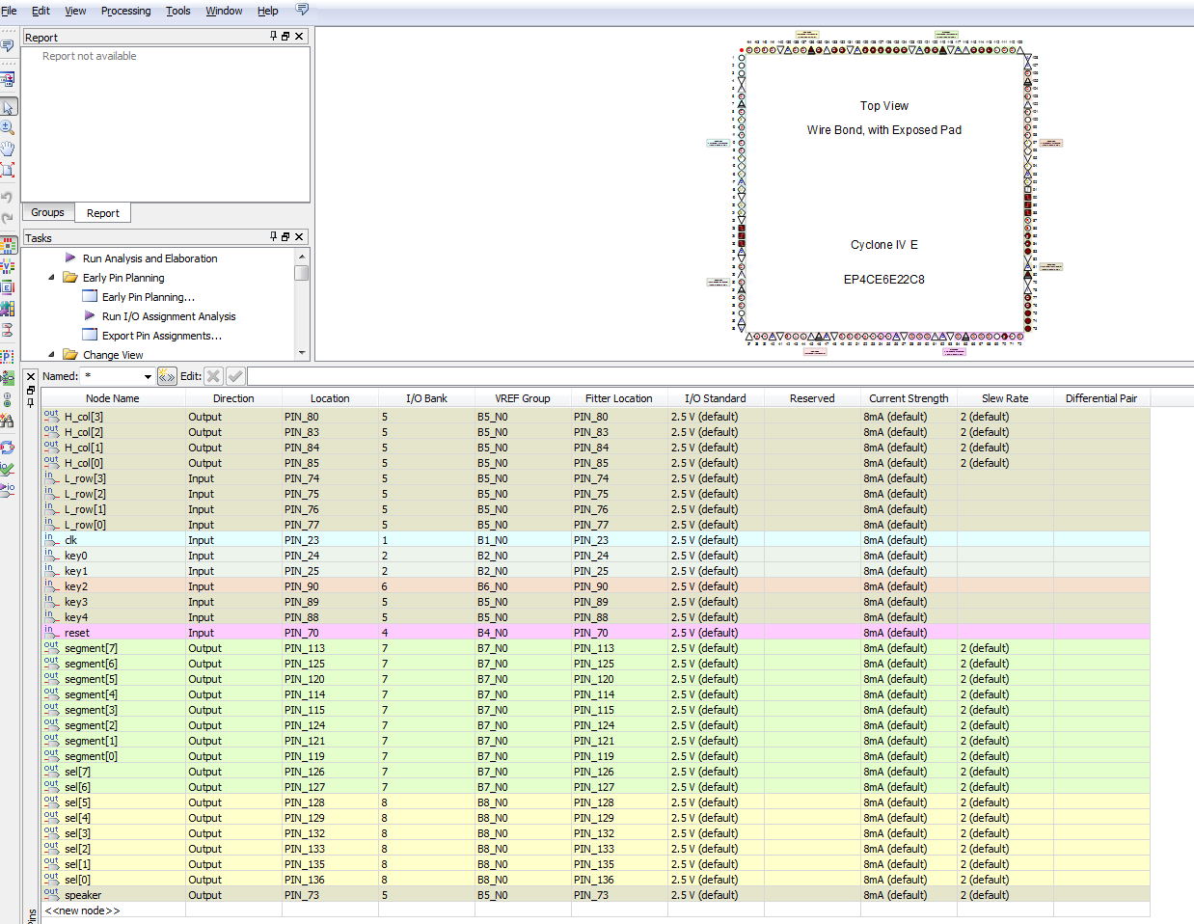The height and width of the screenshot is (924, 1194).
Task: Run I/O Assignment Analysis task
Action: tap(168, 316)
